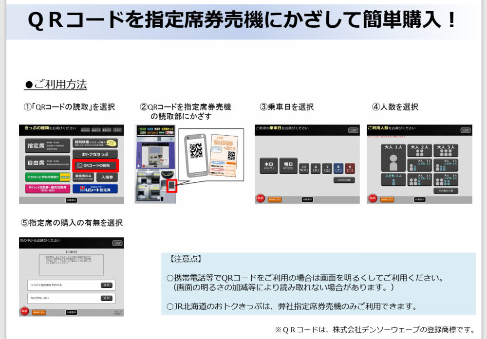Click the smartphone QR code illustration
487x339 pixels.
click(x=196, y=155)
